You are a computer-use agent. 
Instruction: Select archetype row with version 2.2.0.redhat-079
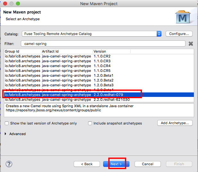click(99, 95)
